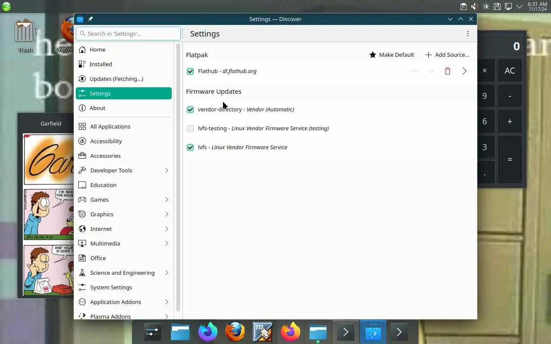551x344 pixels.
Task: Expand the Graphics category arrow
Action: click(167, 214)
